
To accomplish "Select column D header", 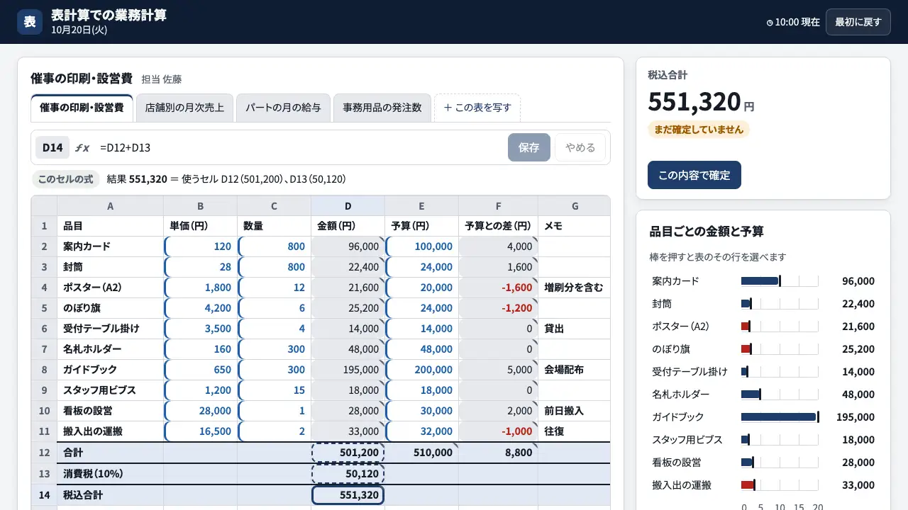I will point(348,206).
